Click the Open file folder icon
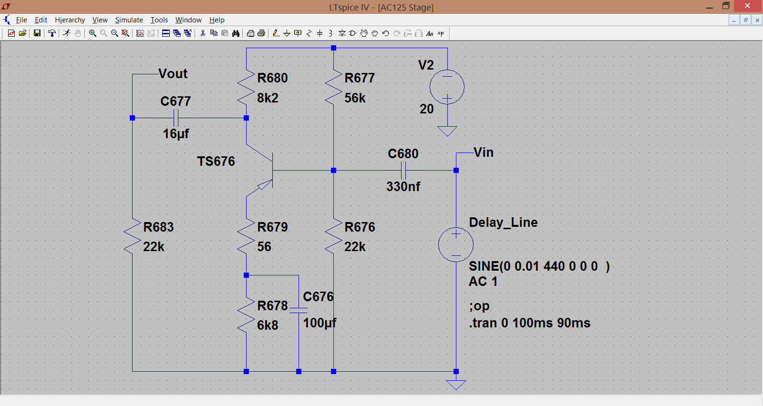This screenshot has height=406, width=763. click(x=22, y=33)
